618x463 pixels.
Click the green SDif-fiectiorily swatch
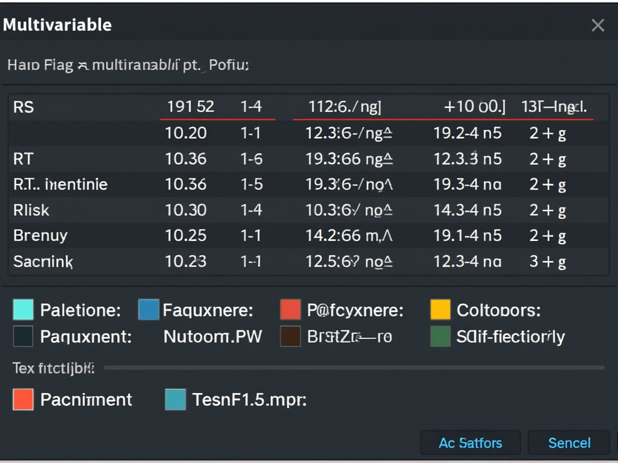pos(440,336)
